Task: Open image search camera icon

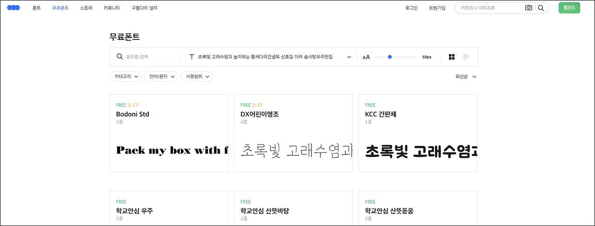Action: point(529,8)
